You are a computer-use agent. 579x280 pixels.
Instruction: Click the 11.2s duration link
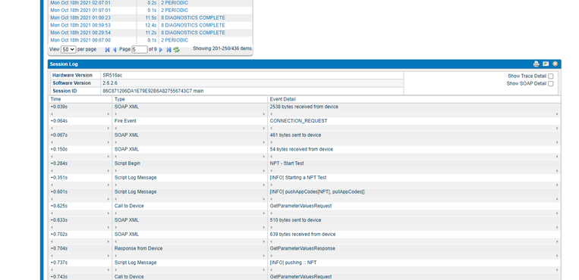coord(151,33)
